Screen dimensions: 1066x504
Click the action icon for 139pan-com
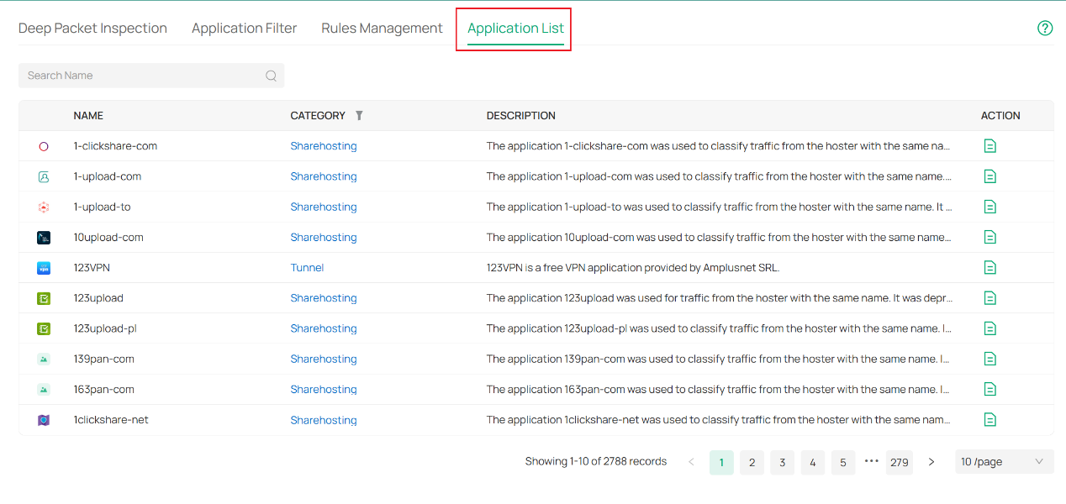pos(990,360)
